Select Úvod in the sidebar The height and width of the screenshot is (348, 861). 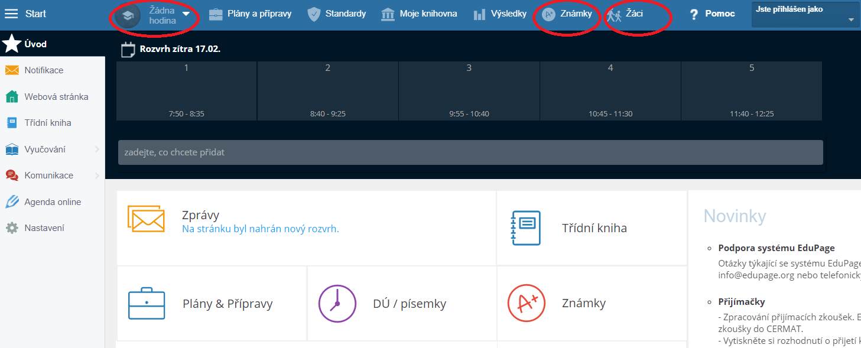(x=35, y=44)
